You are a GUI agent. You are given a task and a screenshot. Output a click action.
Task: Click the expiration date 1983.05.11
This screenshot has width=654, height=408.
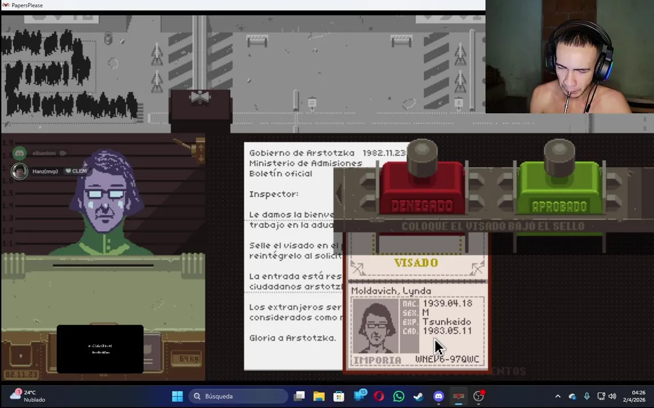tap(447, 330)
